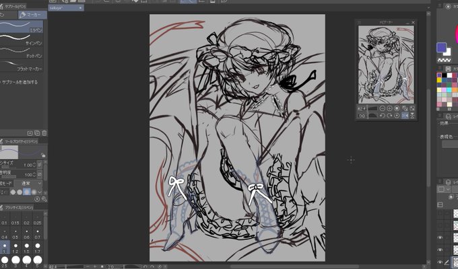Select the sub drawing color swatch
The width and height of the screenshot is (458, 269).
(x=448, y=52)
